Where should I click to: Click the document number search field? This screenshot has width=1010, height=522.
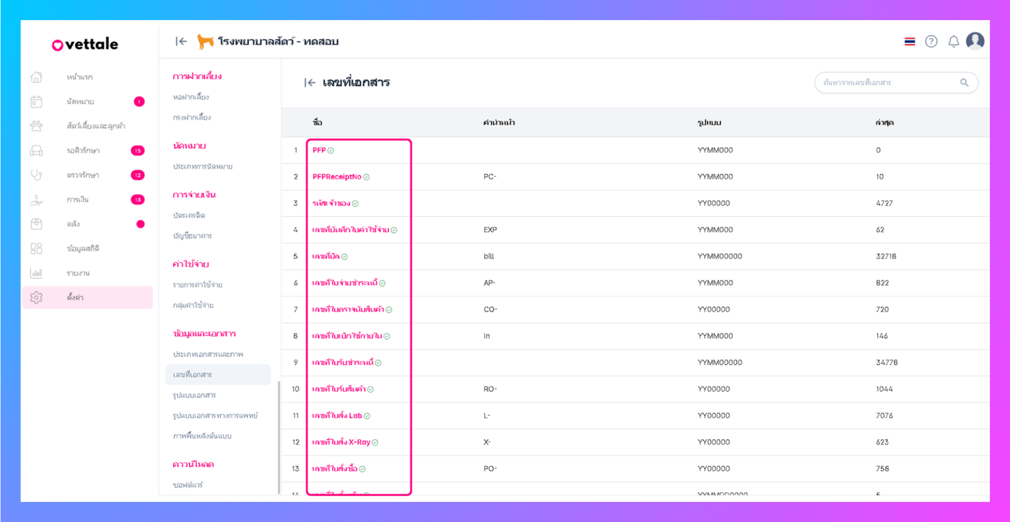click(x=887, y=83)
